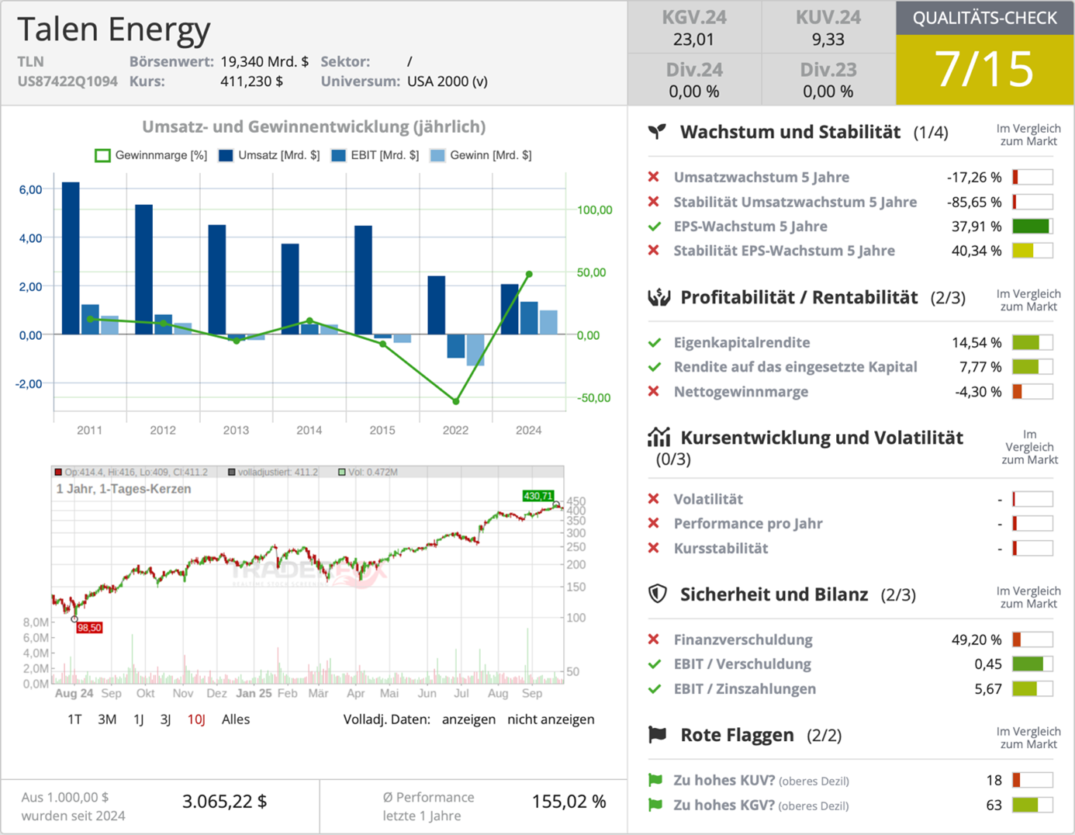The image size is (1075, 835).
Task: Click the Wachstum und Stabilität plant icon
Action: click(657, 132)
